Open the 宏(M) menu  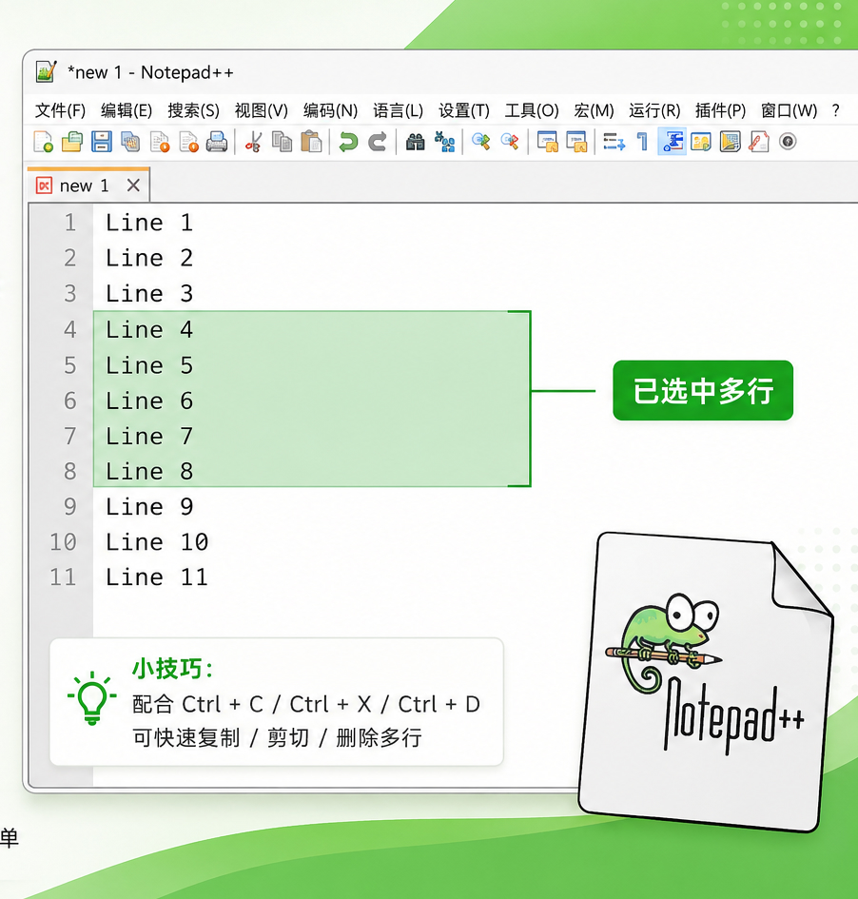point(594,110)
